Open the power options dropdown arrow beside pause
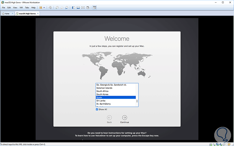This screenshot has width=234, height=146. click(44, 8)
